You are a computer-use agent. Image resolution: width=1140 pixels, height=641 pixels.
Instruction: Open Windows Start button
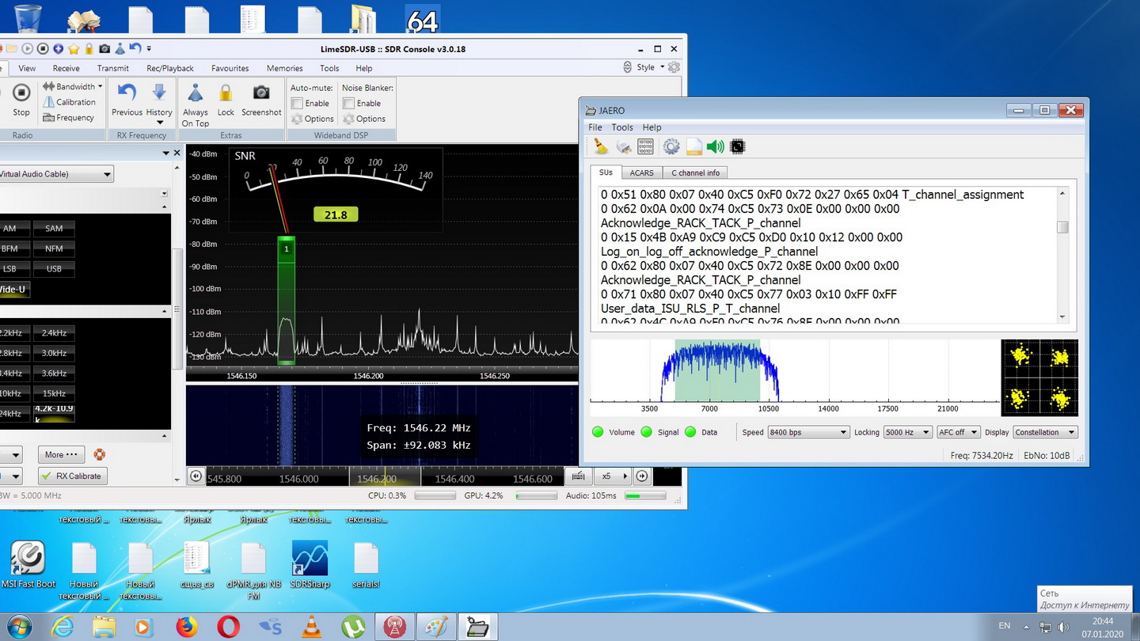coord(19,627)
